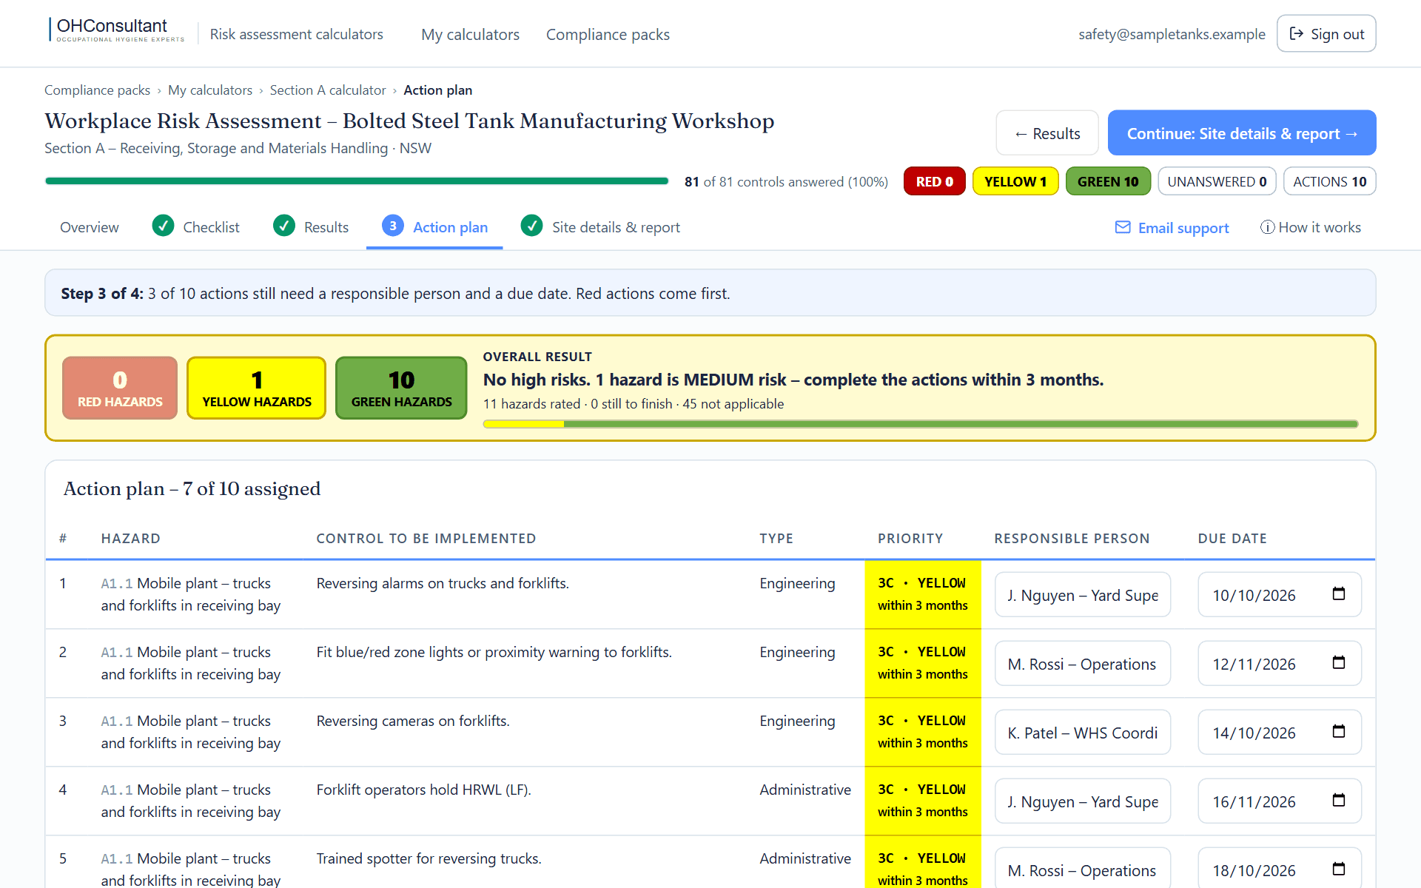This screenshot has width=1421, height=888.
Task: Click Compliance packs breadcrumb link
Action: coord(97,90)
